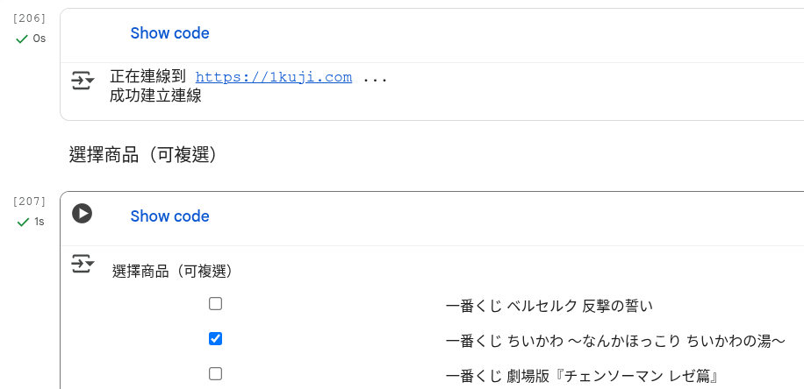
Task: Click the [207] execution count label
Action: 30,201
